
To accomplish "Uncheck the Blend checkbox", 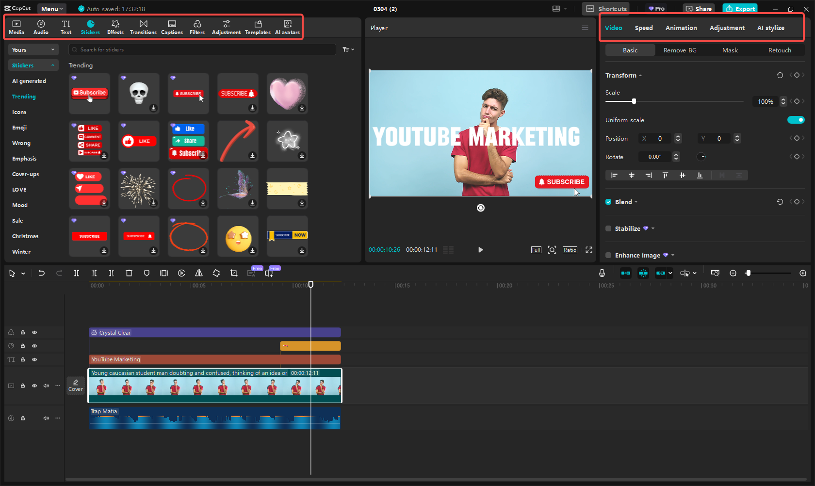I will point(608,202).
